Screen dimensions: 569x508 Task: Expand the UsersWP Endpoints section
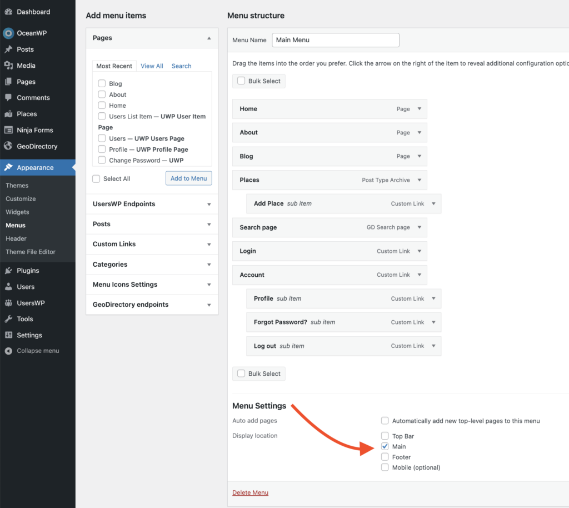209,205
